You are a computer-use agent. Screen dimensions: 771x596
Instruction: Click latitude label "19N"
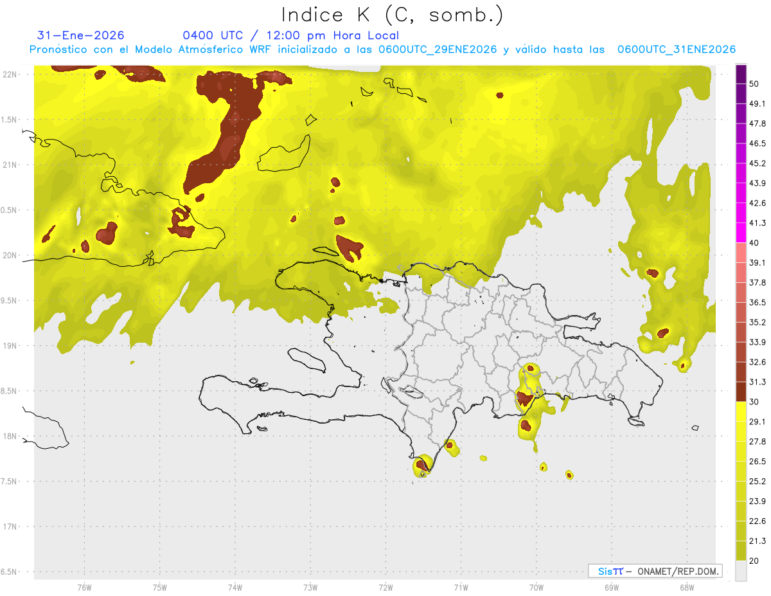pyautogui.click(x=10, y=345)
